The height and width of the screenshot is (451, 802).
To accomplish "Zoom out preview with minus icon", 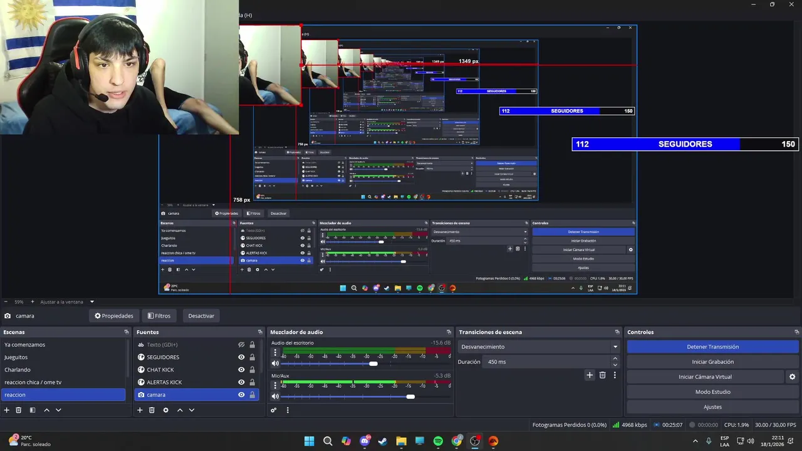I will tap(6, 302).
